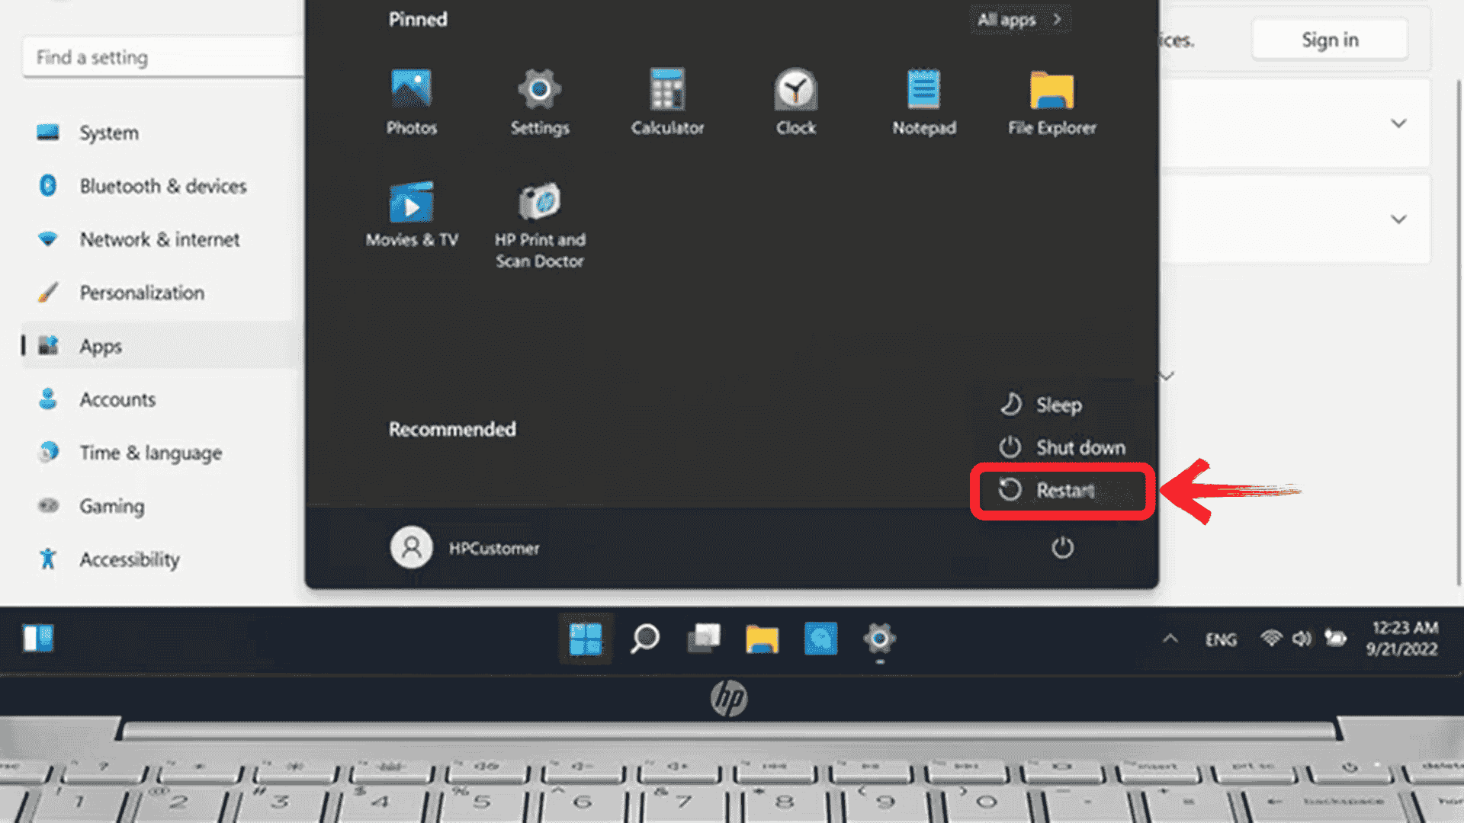This screenshot has height=823, width=1464.
Task: Select Bluetooth & devices in the sidebar
Action: click(x=162, y=186)
